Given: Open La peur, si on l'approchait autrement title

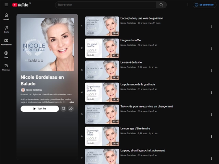Looking at the screenshot, I should click(142, 150).
